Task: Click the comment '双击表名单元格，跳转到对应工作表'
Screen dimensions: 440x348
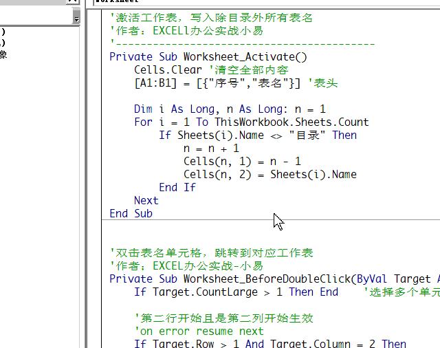Action: pyautogui.click(x=211, y=253)
